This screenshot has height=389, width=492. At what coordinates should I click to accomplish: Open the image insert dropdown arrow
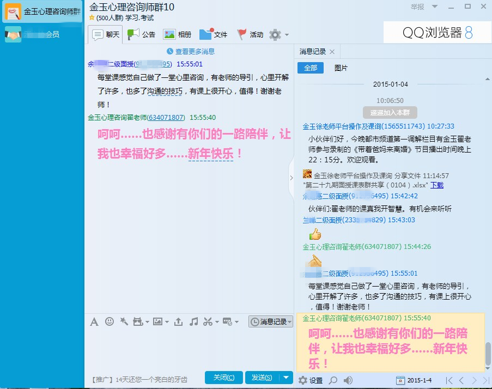click(x=166, y=322)
